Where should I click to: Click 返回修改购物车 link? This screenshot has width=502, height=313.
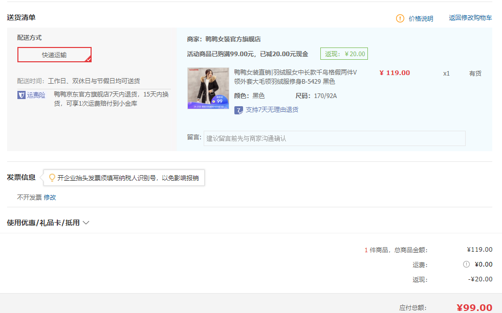click(470, 18)
